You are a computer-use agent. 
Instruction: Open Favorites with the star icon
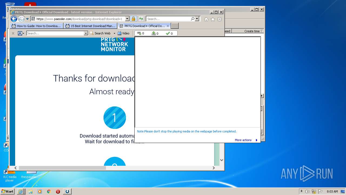(x=213, y=19)
